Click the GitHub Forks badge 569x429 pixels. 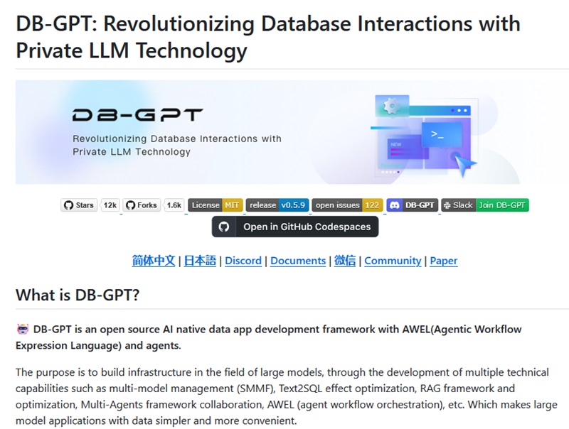click(x=142, y=205)
